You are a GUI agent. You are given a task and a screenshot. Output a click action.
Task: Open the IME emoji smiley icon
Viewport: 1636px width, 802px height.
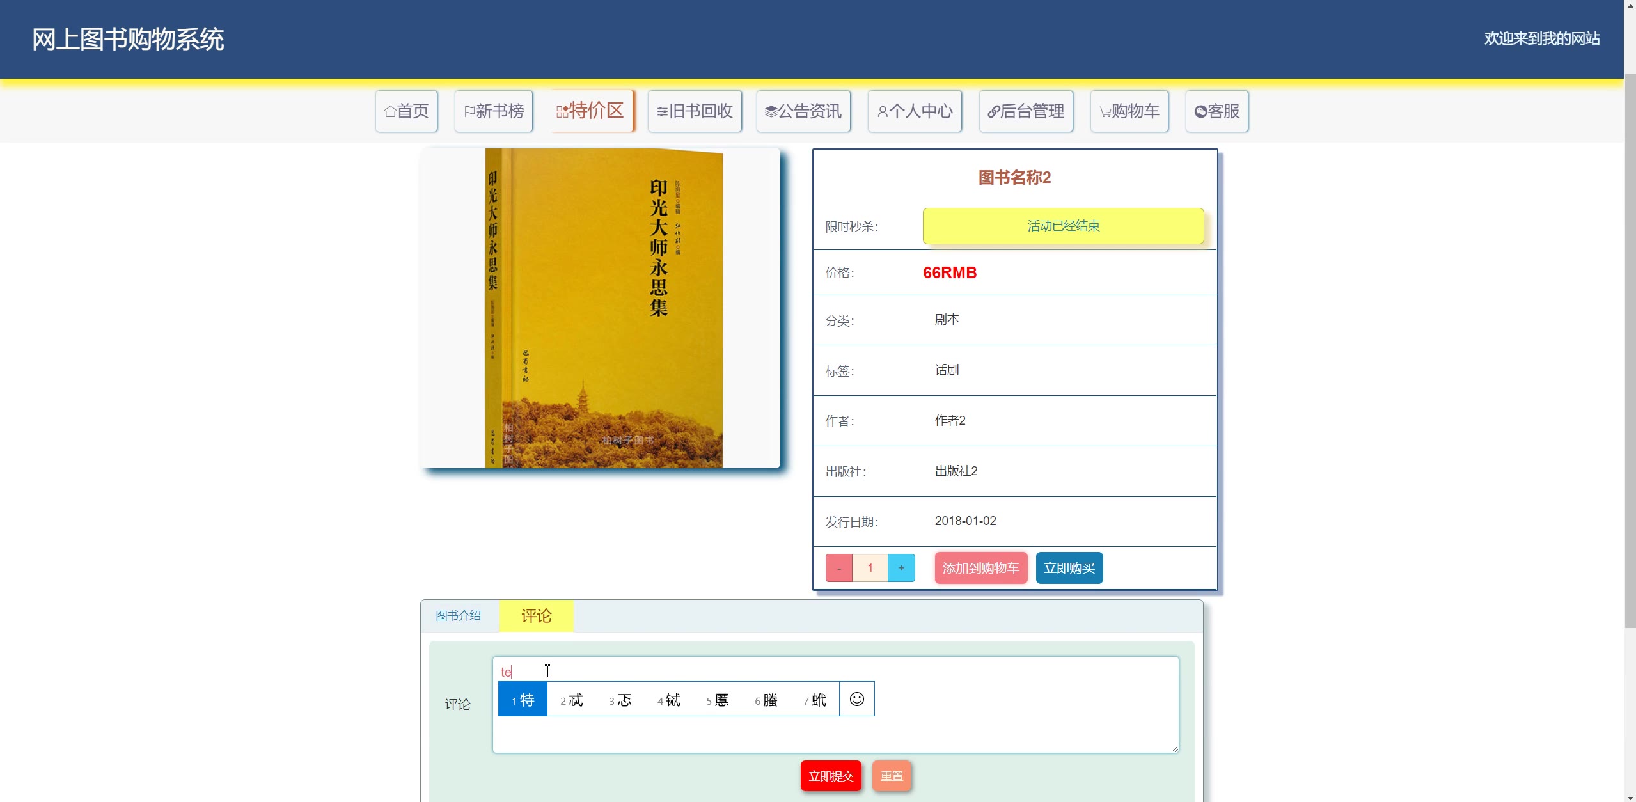coord(857,699)
